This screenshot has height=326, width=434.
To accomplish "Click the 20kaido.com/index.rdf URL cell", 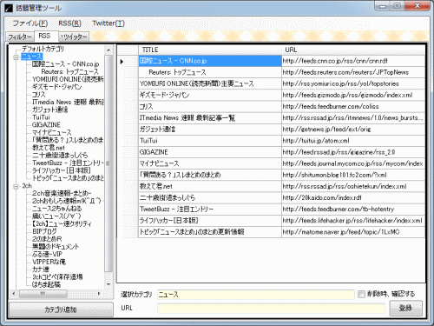I will click(353, 197).
